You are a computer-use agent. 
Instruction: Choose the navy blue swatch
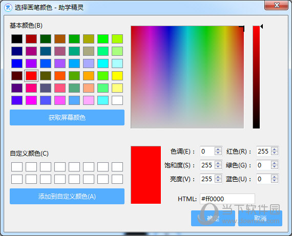tap(17, 51)
